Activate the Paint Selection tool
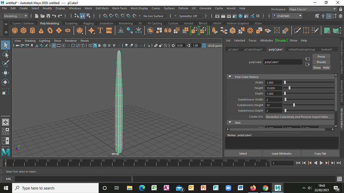This screenshot has height=193, width=344. pos(6,64)
